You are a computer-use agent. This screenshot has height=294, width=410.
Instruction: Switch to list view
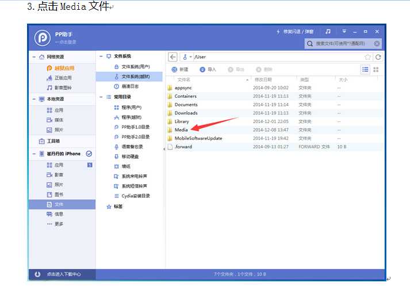tap(365, 70)
